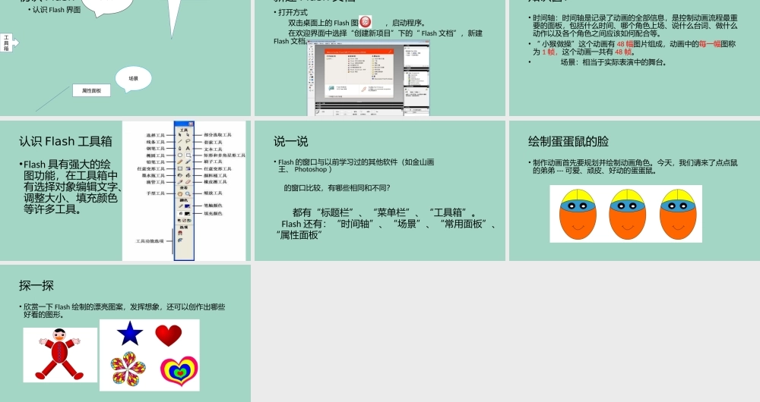
Task: Choose the Ink Bottle tool icon
Action: (x=180, y=175)
